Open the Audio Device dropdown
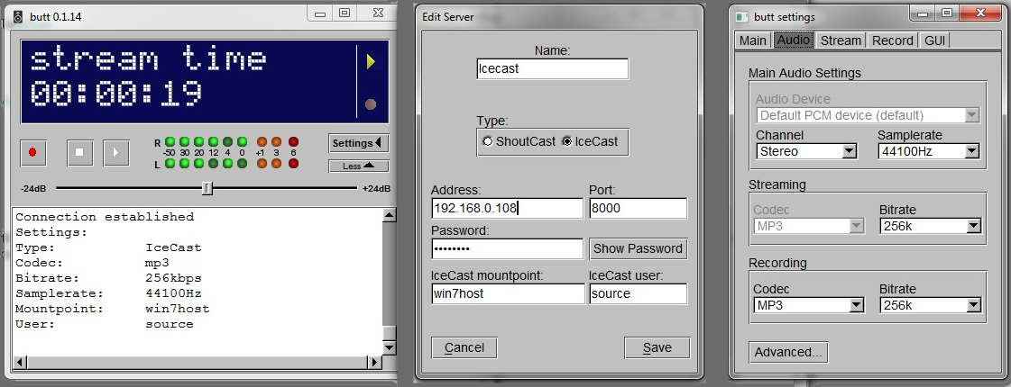Screen dimensions: 1011x387 pyautogui.click(x=868, y=116)
